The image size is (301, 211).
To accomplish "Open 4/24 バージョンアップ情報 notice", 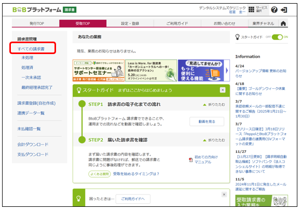I will click(261, 73).
